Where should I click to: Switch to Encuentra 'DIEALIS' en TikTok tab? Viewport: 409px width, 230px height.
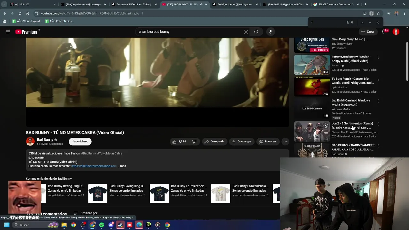(x=134, y=4)
